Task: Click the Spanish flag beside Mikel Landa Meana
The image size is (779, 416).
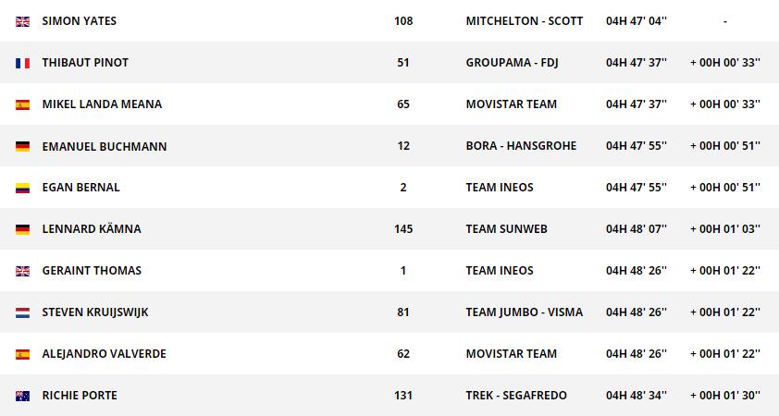Action: pos(23,104)
